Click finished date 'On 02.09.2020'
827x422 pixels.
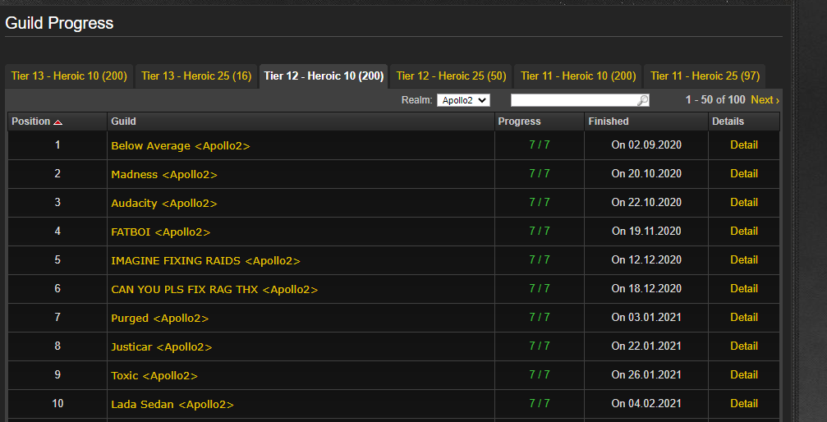coord(646,144)
